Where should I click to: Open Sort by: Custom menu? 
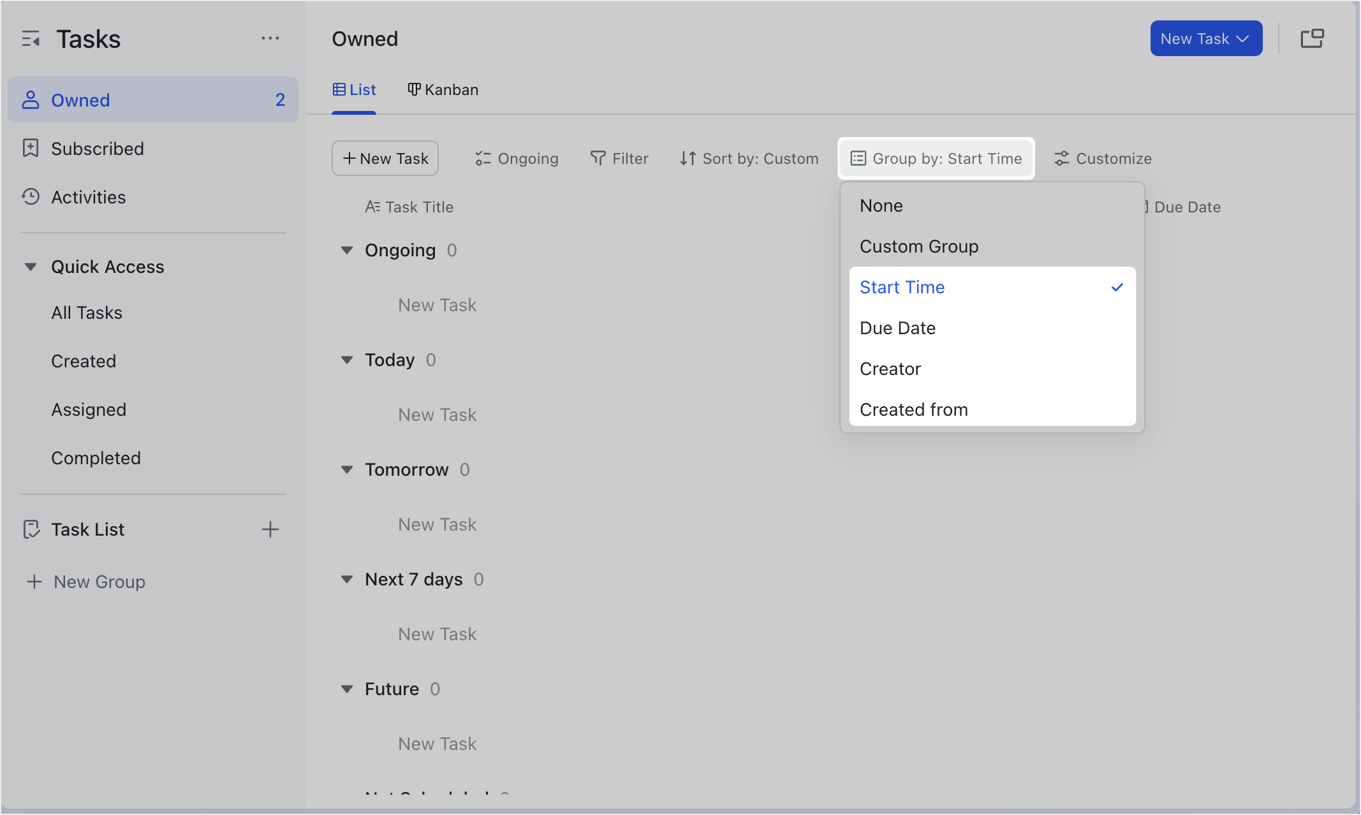point(749,158)
